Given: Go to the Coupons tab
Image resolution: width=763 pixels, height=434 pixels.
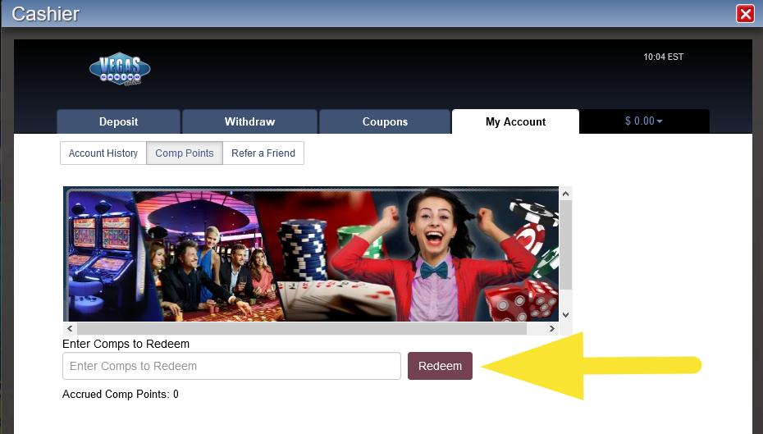Looking at the screenshot, I should (x=385, y=121).
